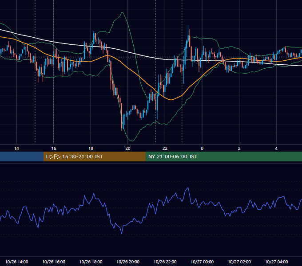The height and width of the screenshot is (266, 302).
Task: Click the 10/26 20:00 time label
Action: (x=128, y=262)
